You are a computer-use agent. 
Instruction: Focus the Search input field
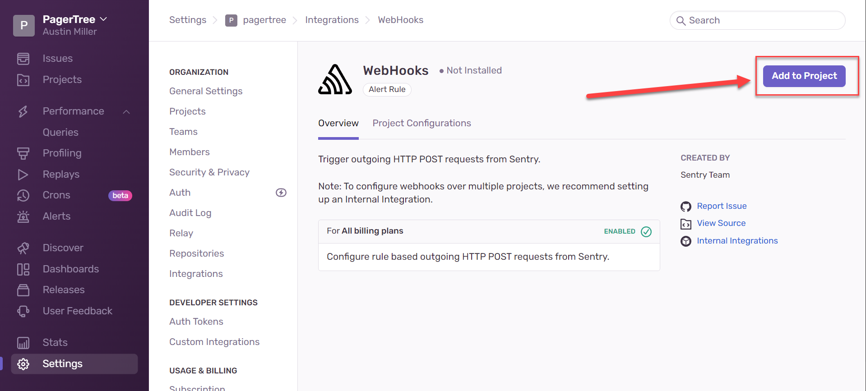point(757,20)
